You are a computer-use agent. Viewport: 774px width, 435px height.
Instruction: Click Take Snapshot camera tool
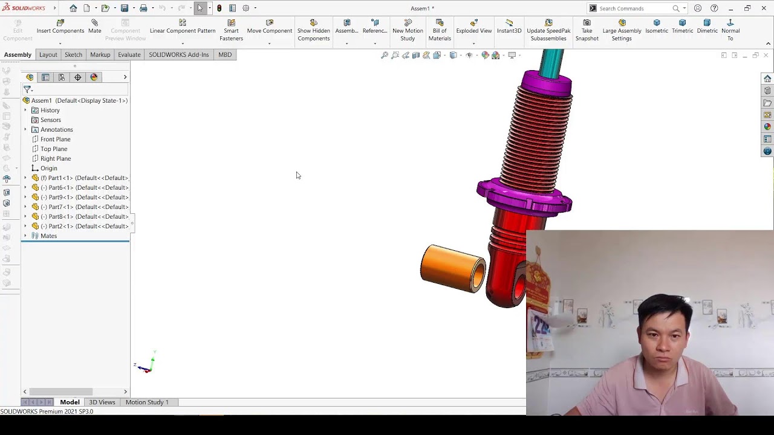pos(587,30)
